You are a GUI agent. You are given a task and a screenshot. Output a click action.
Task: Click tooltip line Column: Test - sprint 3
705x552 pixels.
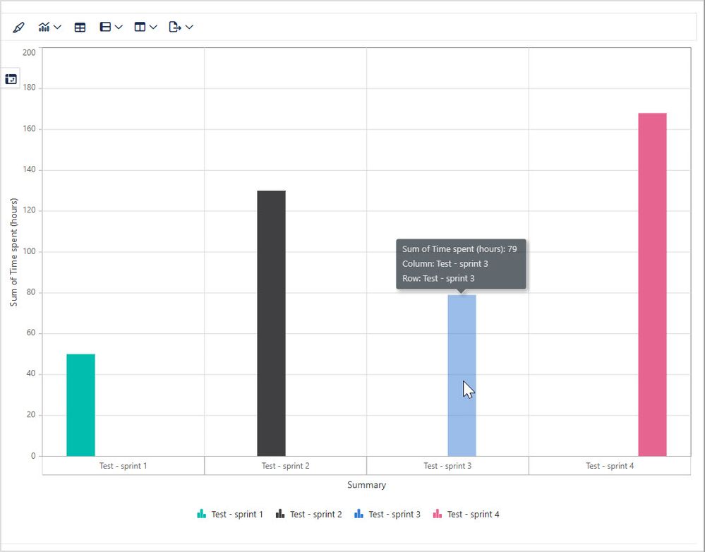point(445,263)
